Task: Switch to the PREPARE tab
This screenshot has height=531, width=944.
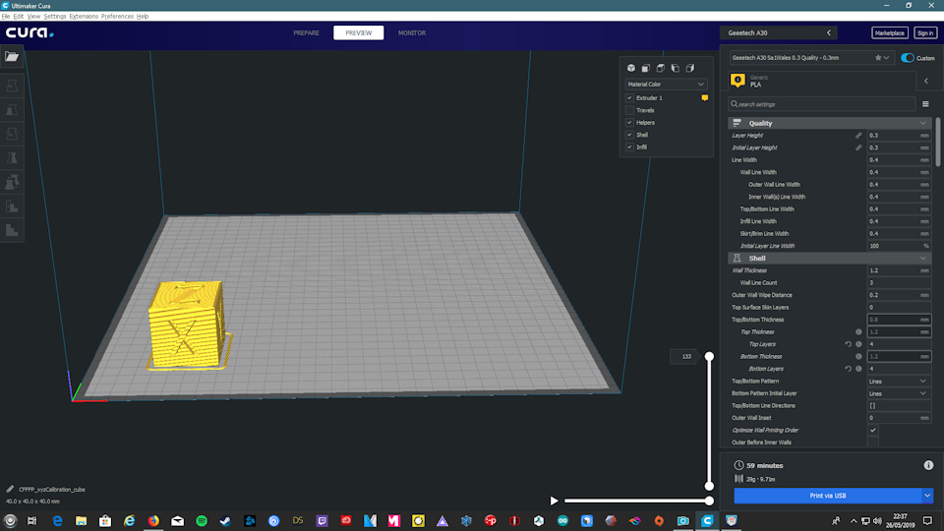Action: click(306, 33)
